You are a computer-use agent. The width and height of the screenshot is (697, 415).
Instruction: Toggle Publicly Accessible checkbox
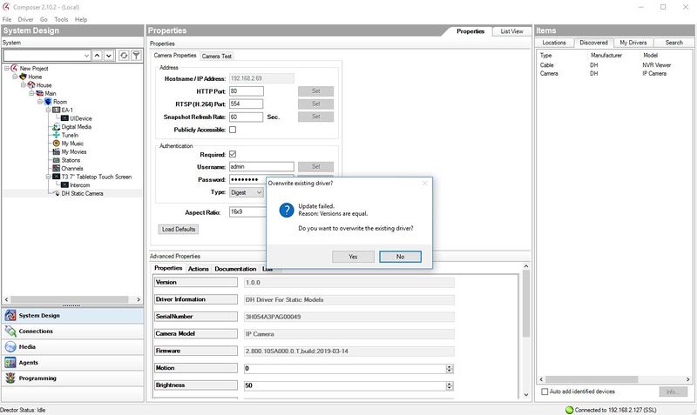(233, 130)
